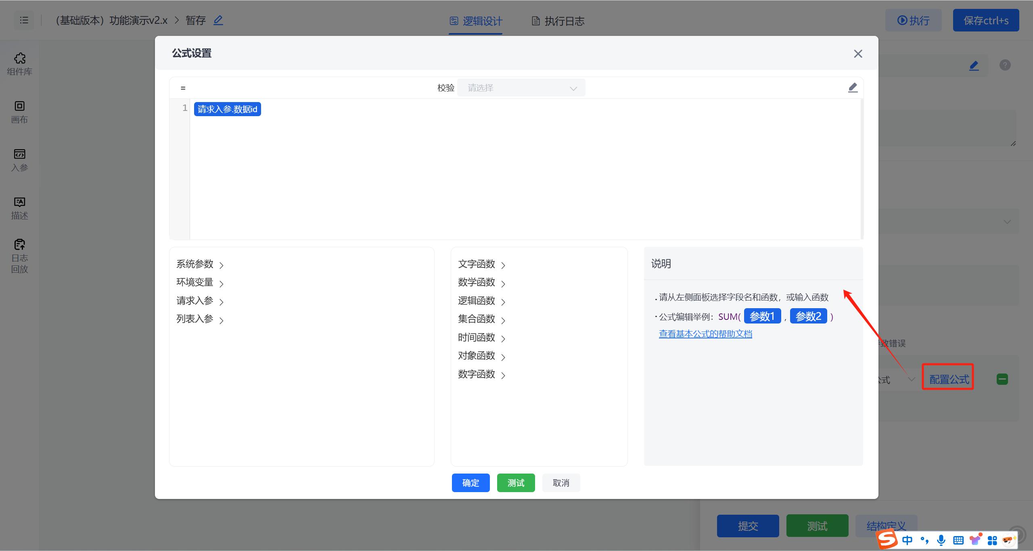1033x551 pixels.
Task: Switch to the 执行日志 tab
Action: point(558,21)
